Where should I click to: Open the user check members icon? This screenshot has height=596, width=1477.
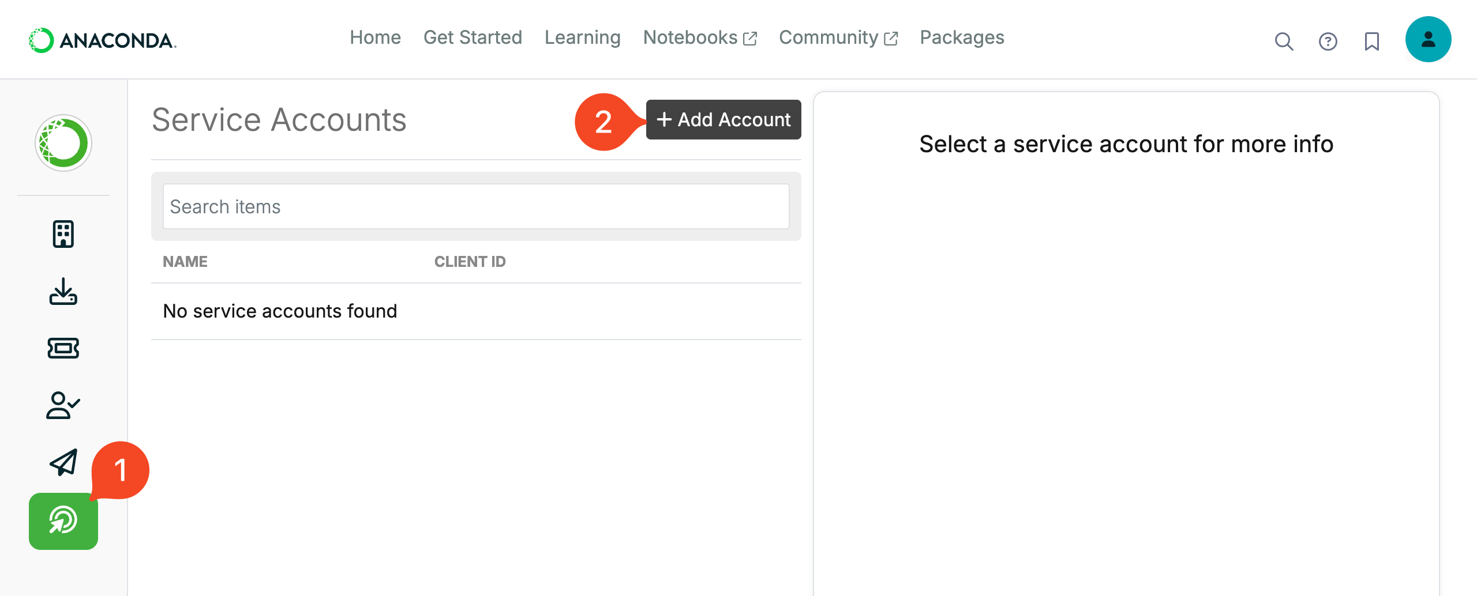(63, 405)
